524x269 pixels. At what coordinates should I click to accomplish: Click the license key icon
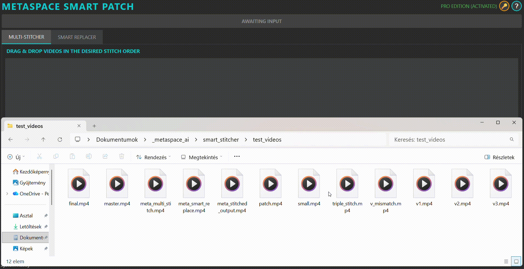coord(504,6)
